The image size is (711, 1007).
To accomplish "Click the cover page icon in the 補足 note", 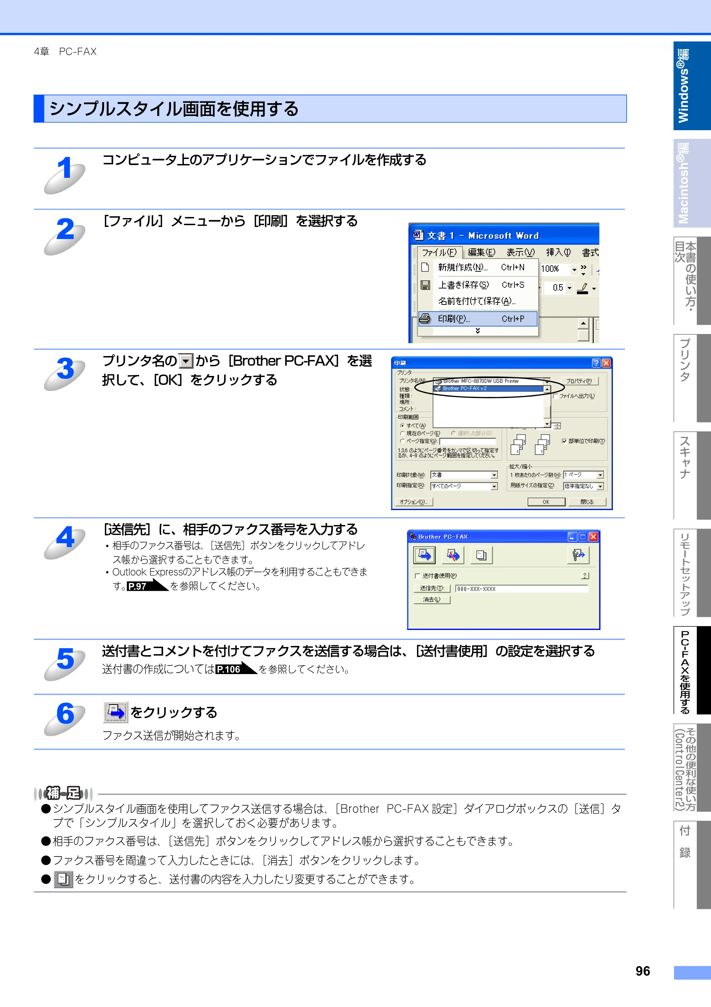I will pos(64,879).
